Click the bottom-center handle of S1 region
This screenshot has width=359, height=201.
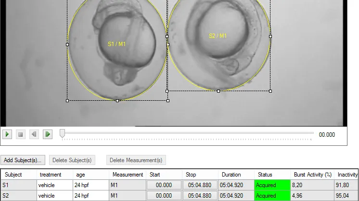pyautogui.click(x=117, y=101)
